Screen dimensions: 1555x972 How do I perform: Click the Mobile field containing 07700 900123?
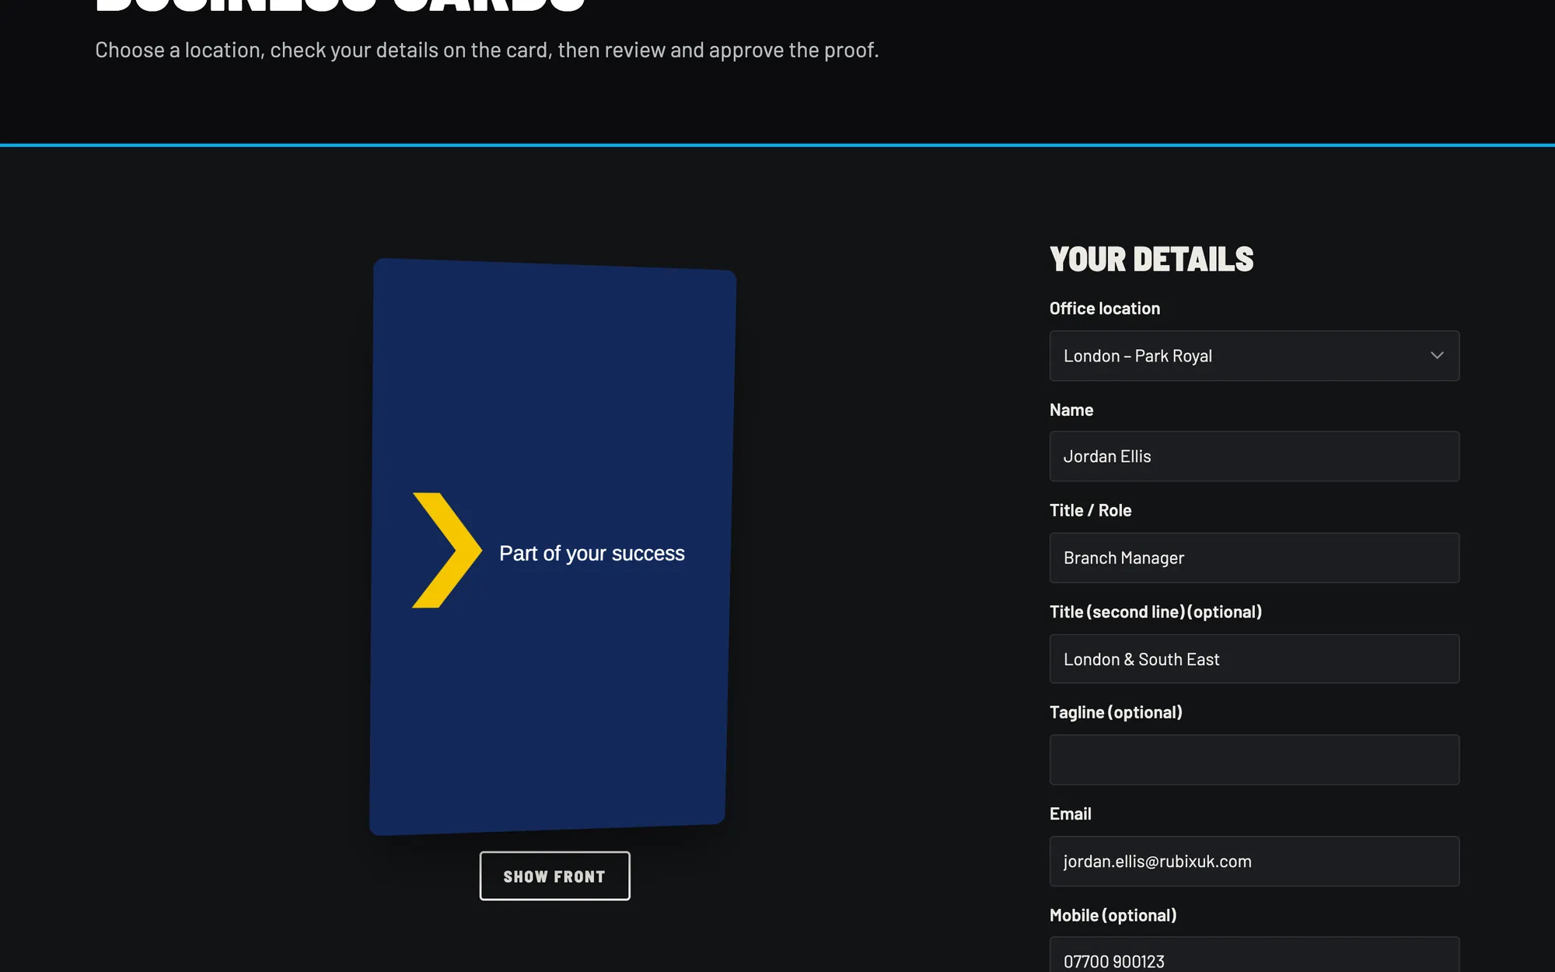[1254, 956]
